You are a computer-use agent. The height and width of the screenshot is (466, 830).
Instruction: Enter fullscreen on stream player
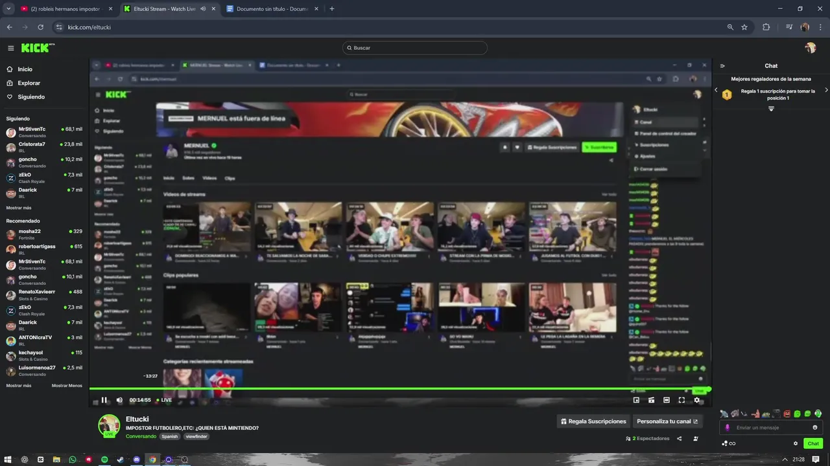[x=682, y=400]
